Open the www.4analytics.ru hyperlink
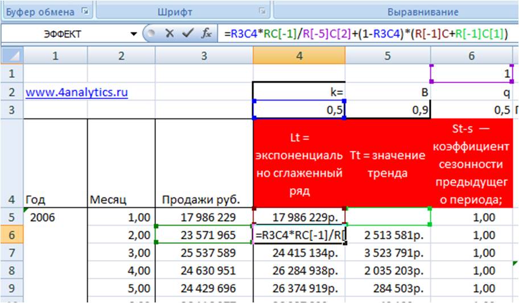 77,92
